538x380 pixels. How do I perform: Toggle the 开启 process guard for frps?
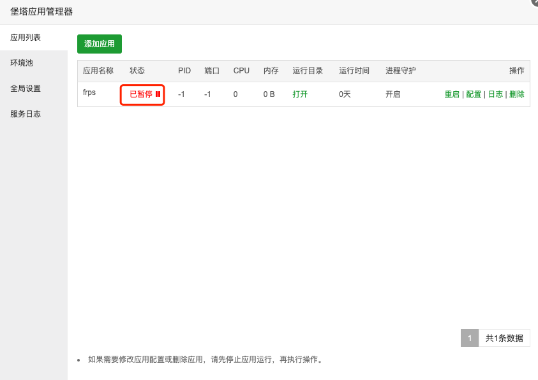click(393, 94)
